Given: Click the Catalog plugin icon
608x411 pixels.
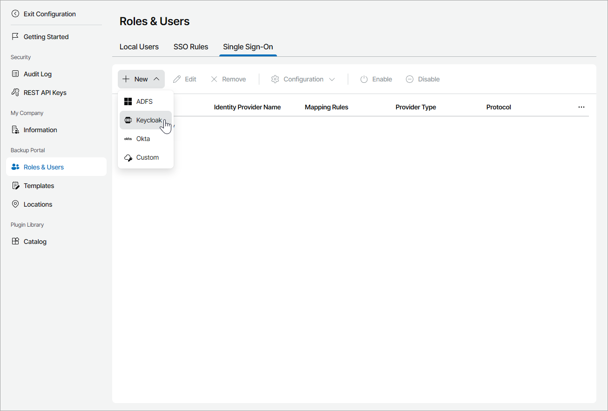Looking at the screenshot, I should [15, 242].
